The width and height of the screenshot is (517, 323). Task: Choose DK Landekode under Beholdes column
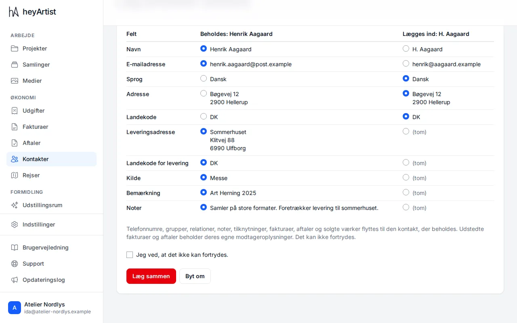coord(204,117)
